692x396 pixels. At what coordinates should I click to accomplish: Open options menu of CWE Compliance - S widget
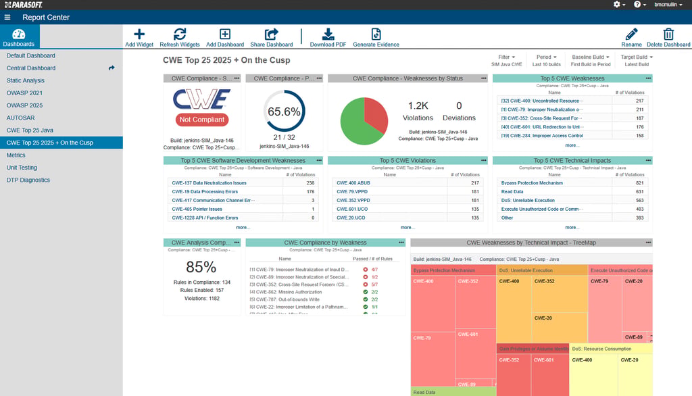coord(237,78)
